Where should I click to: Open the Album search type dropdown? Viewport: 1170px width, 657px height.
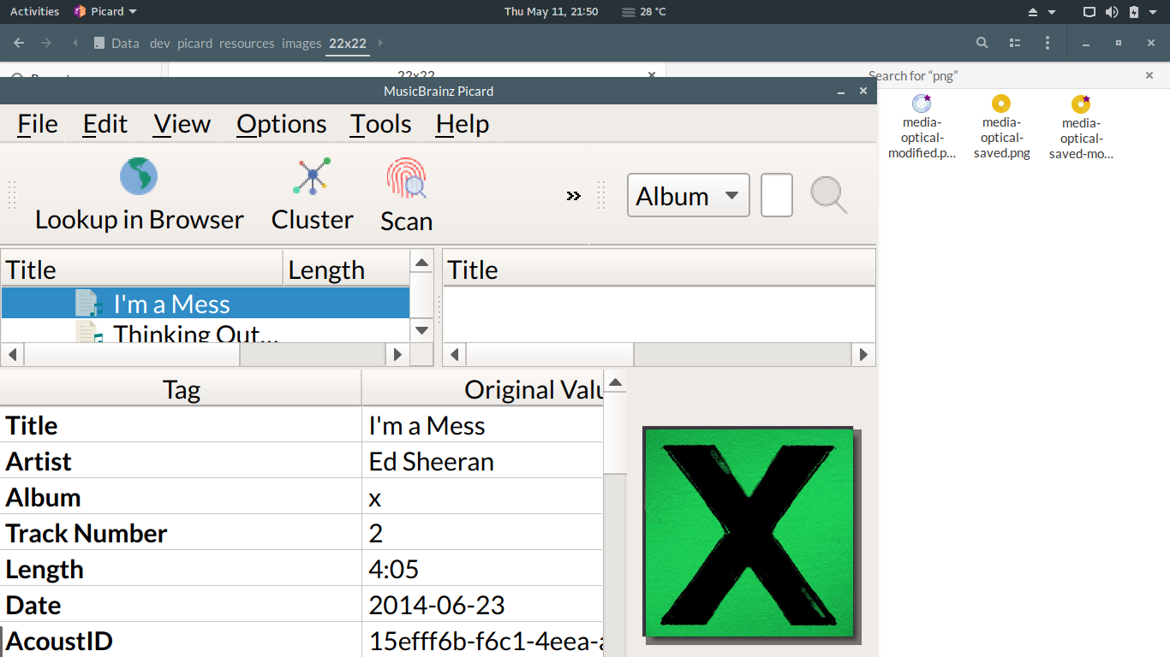pos(689,196)
